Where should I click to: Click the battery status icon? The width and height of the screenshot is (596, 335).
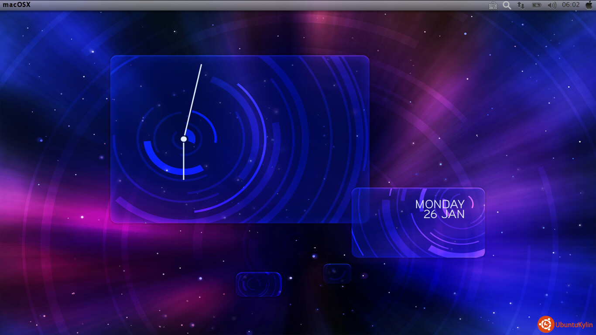[536, 5]
